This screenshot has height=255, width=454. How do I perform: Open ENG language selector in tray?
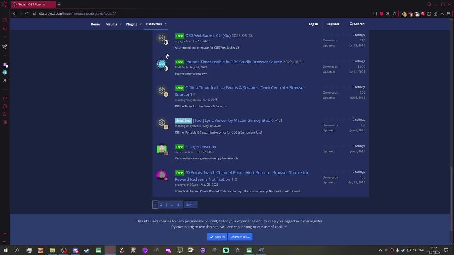(421, 250)
